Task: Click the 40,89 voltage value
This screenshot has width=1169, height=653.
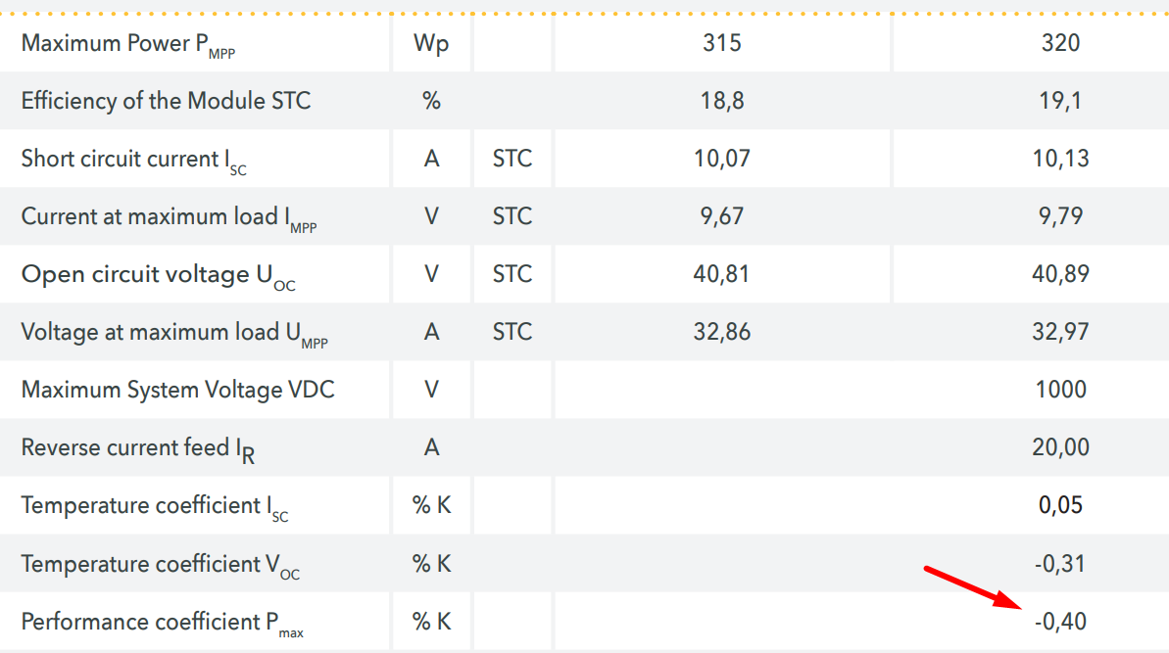Action: [x=1060, y=274]
